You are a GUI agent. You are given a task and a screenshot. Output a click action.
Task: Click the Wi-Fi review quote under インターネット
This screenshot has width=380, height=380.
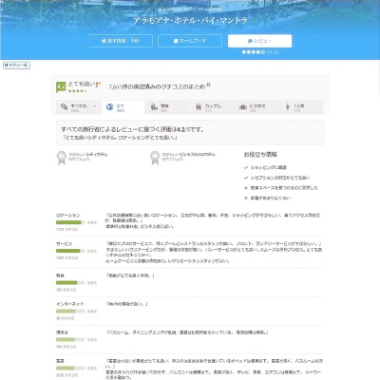[x=126, y=304]
